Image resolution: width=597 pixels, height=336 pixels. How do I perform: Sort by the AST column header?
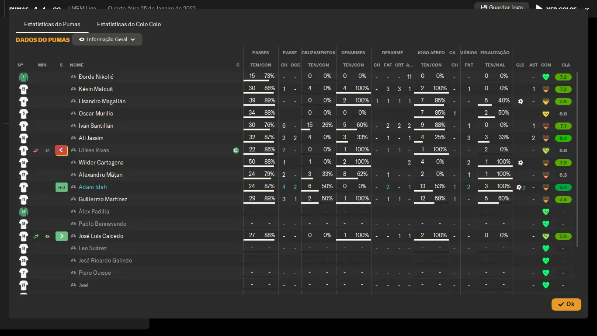[534, 65]
